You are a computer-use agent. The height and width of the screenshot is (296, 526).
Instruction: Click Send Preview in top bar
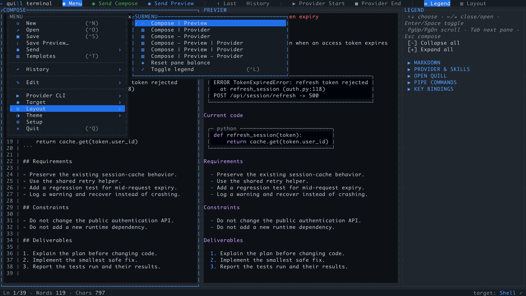[x=171, y=3]
